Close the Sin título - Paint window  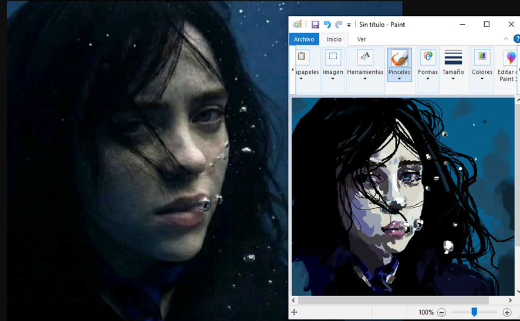511,24
